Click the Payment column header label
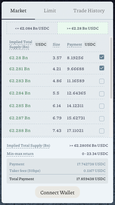This screenshot has height=205, width=115. tap(74, 45)
